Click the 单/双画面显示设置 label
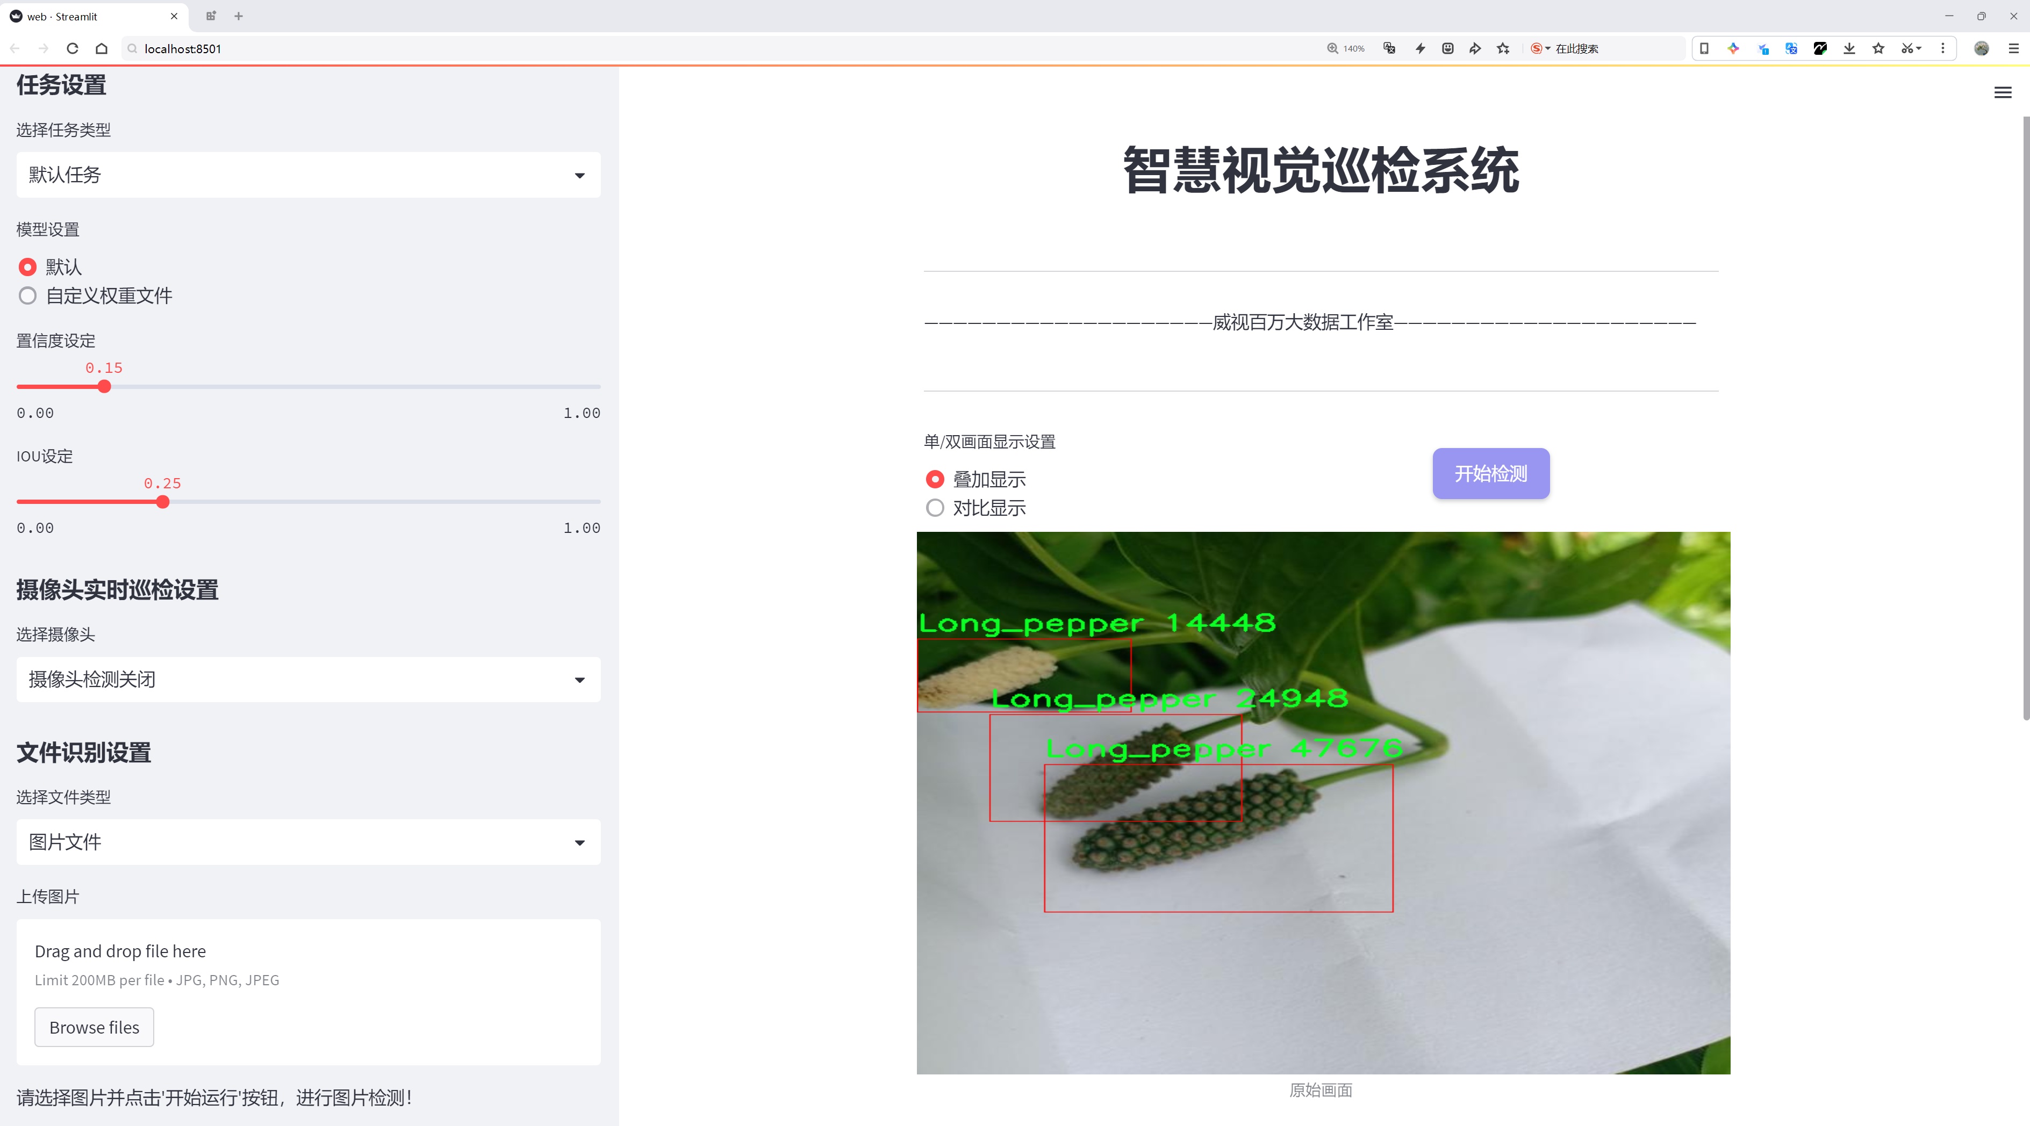Image resolution: width=2030 pixels, height=1126 pixels. [x=990, y=442]
